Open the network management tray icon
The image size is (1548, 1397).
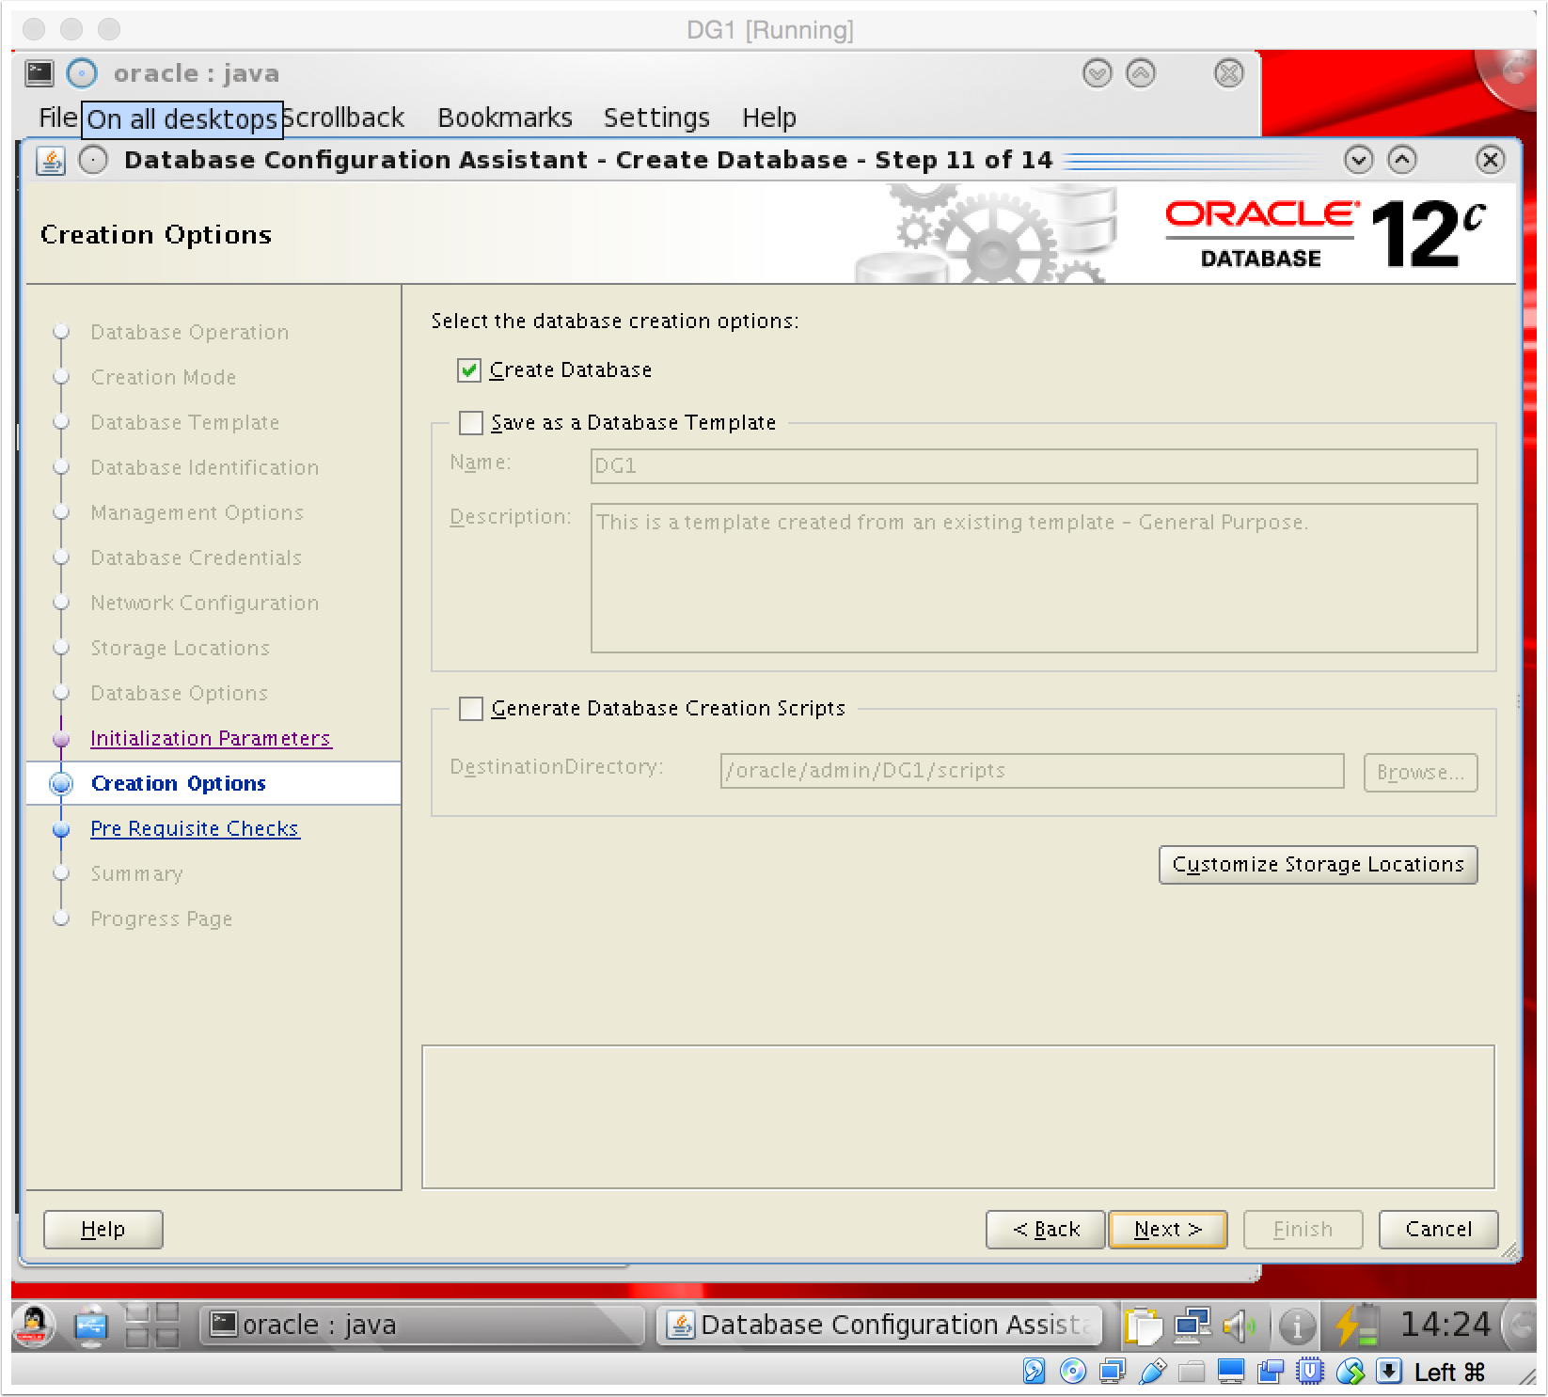click(1192, 1326)
